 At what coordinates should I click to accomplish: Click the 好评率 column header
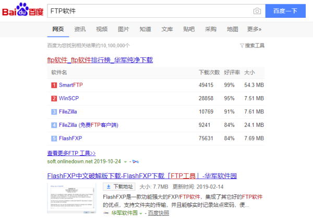(232, 73)
